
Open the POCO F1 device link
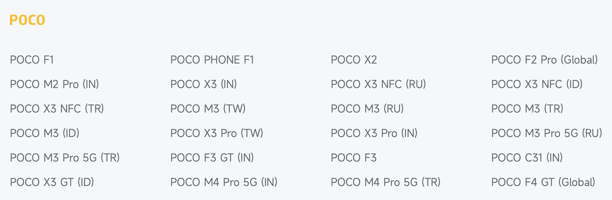(32, 60)
